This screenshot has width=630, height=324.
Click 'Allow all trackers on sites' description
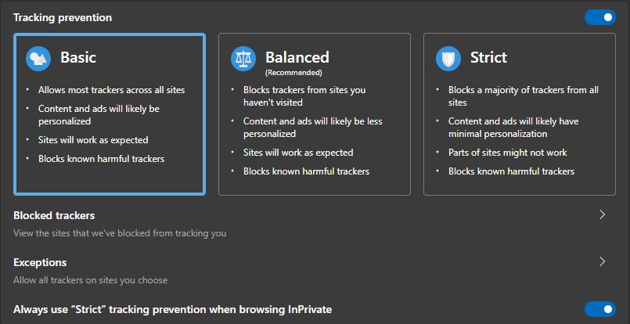tap(90, 279)
